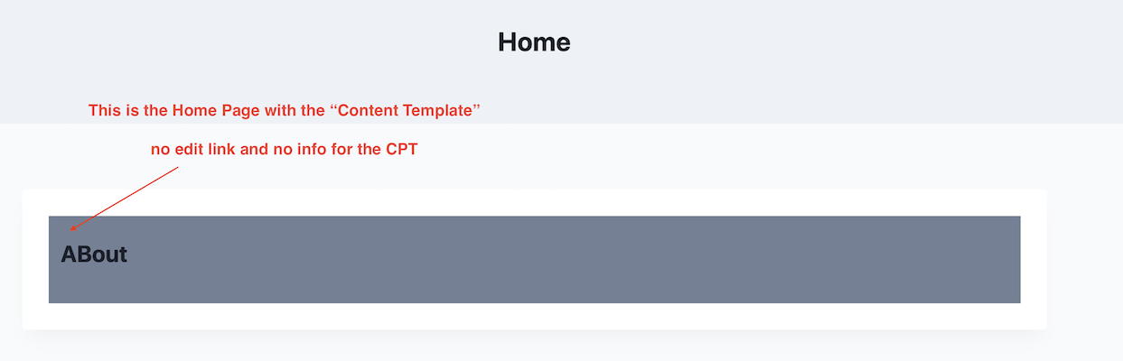Viewport: 1123px width, 361px height.
Task: Click the start of arrow under "no edit"
Action: pos(179,167)
